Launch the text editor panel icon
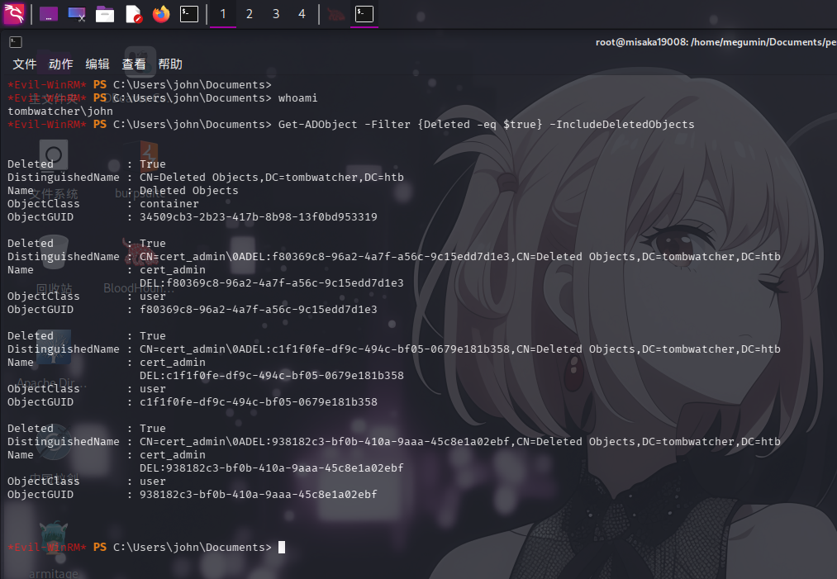This screenshot has height=579, width=837. pos(134,14)
